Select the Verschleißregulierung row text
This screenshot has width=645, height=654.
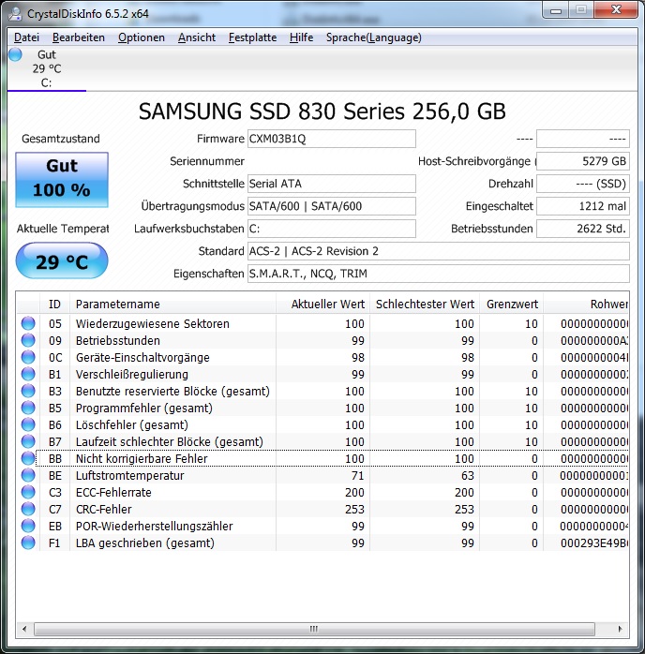coord(132,374)
